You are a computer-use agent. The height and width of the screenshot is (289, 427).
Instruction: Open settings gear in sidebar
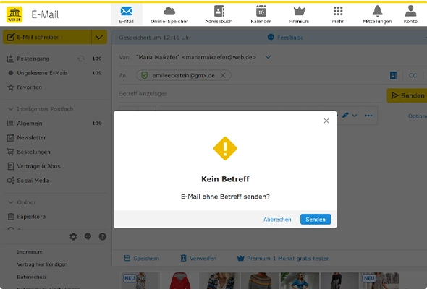point(73,236)
